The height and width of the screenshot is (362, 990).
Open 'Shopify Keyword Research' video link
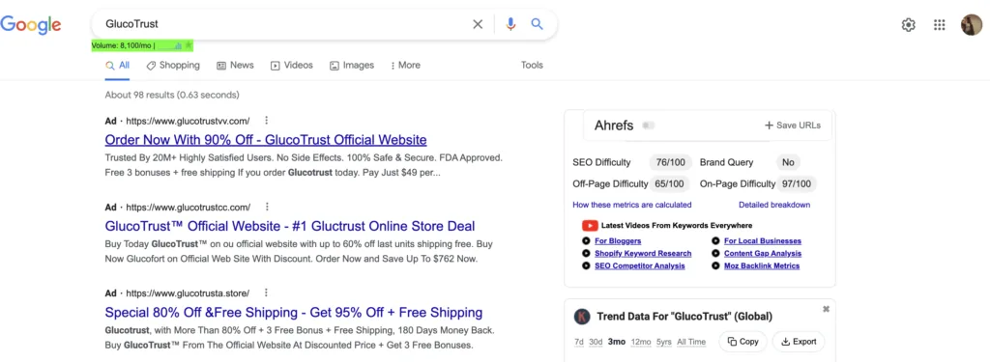pyautogui.click(x=643, y=254)
